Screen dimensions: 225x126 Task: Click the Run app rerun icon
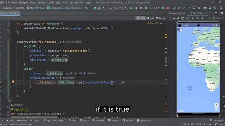(x=131, y=8)
